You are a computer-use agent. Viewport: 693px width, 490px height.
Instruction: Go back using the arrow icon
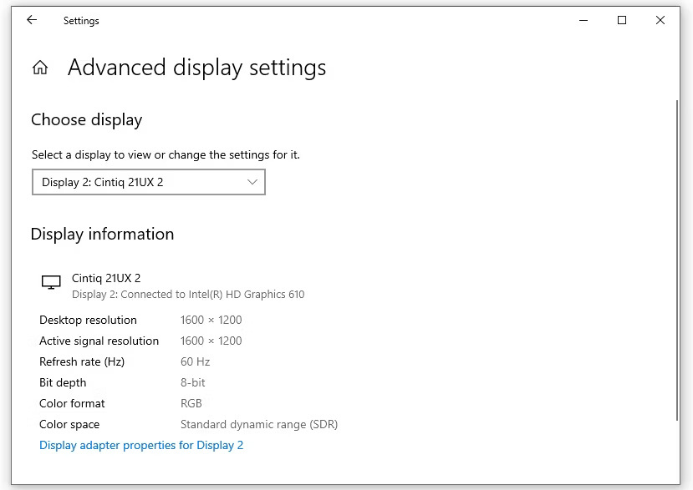[x=32, y=20]
